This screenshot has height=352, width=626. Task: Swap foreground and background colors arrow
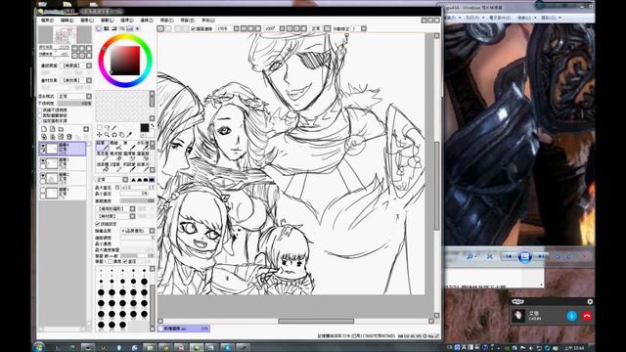point(153,126)
